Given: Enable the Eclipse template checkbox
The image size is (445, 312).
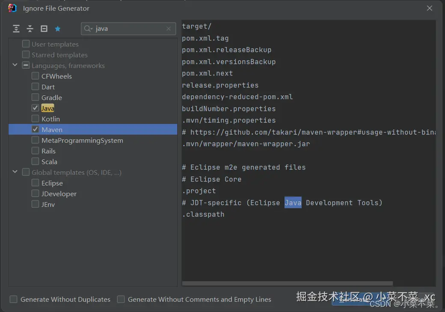Looking at the screenshot, I should pyautogui.click(x=35, y=183).
